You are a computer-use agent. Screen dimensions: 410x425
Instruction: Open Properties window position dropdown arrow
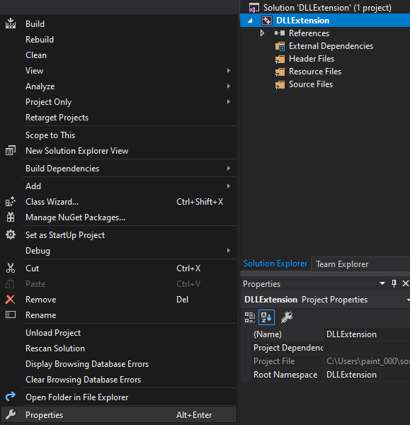tap(382, 283)
